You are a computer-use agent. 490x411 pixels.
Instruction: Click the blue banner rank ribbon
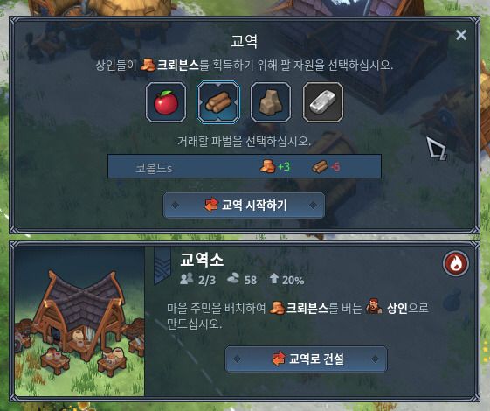point(162,266)
